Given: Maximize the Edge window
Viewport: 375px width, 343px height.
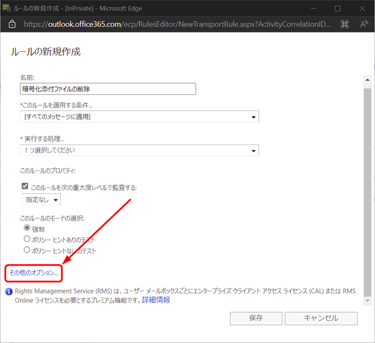Looking at the screenshot, I should point(337,8).
